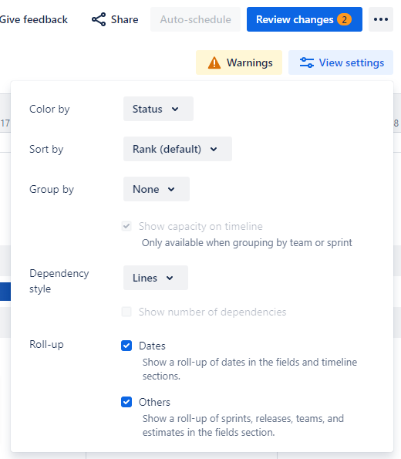This screenshot has width=401, height=459.
Task: Click the Color by label
Action: [49, 110]
